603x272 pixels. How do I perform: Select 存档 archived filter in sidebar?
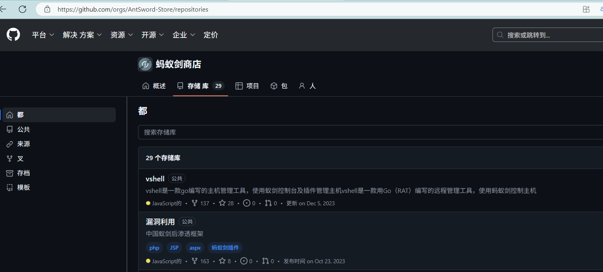(x=59, y=173)
